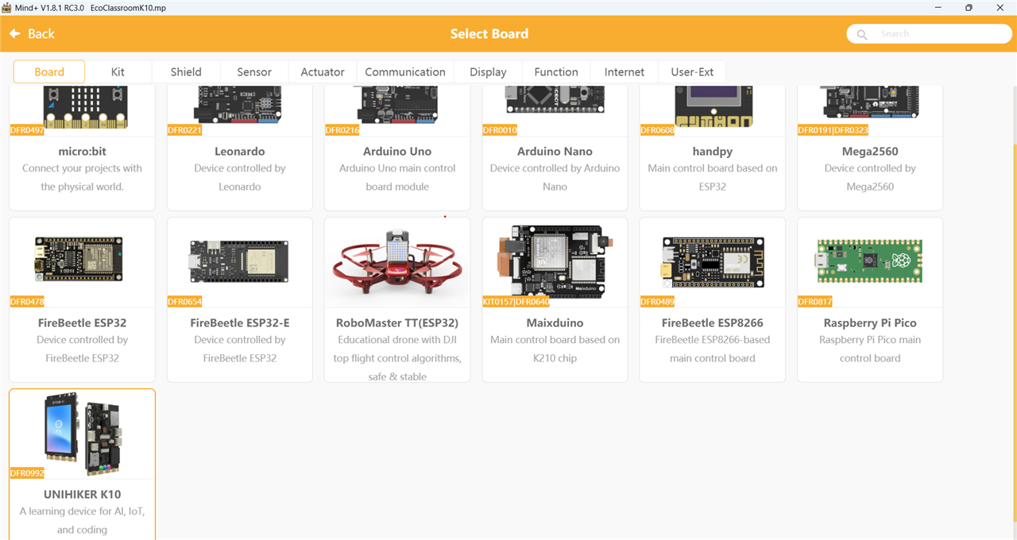
Task: Click the Maixduino title text
Action: pos(555,322)
